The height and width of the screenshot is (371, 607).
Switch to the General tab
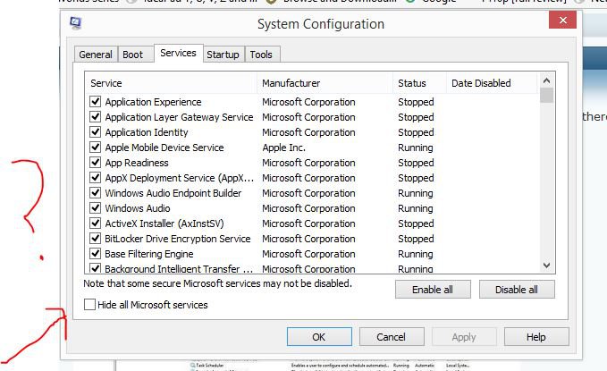tap(96, 55)
